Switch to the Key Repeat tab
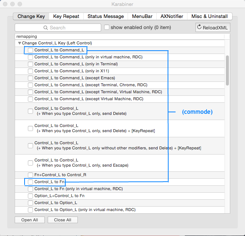245x236 pixels. coord(66,17)
